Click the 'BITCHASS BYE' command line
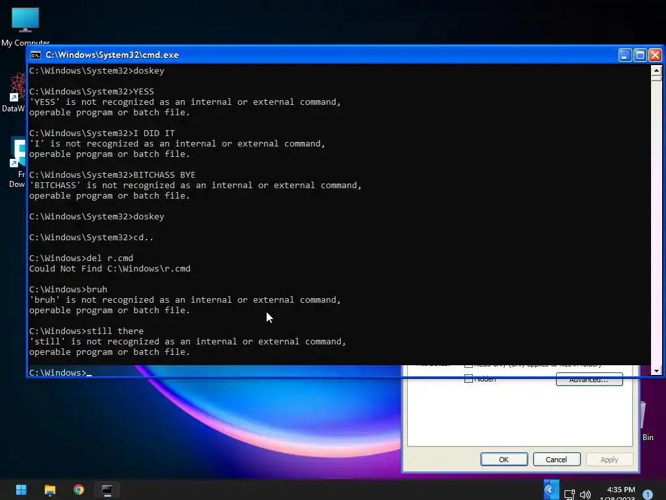 tap(112, 174)
